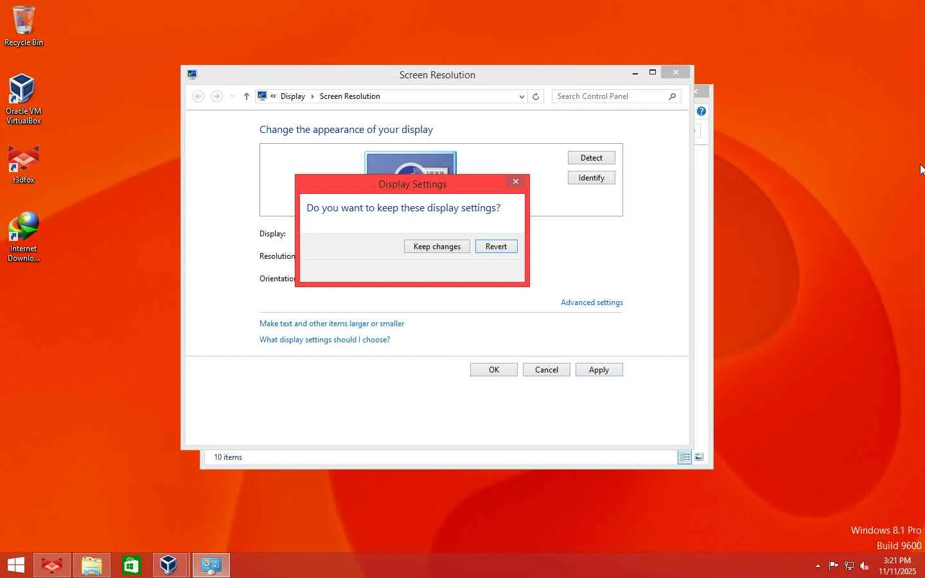This screenshot has width=925, height=578.
Task: Click the Screen Resolution title bar window icon
Action: (x=192, y=74)
